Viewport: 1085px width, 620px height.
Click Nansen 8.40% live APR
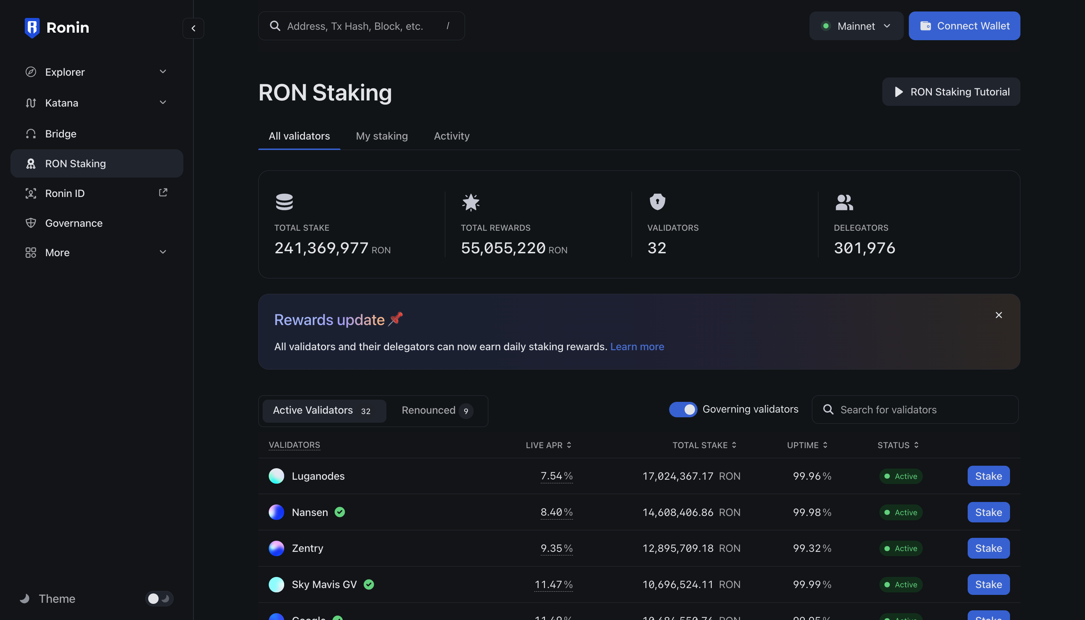[x=556, y=512]
